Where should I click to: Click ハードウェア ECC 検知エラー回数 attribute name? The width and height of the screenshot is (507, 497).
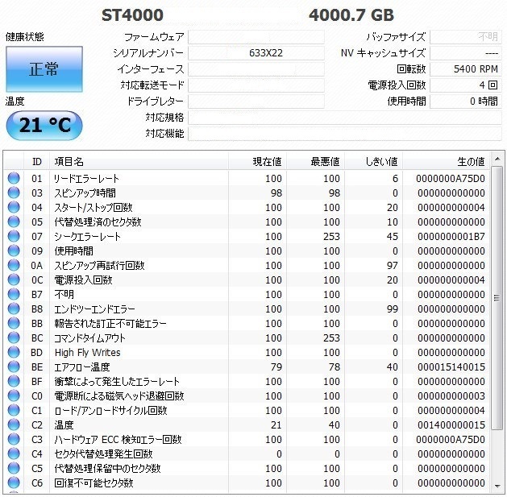pos(118,440)
